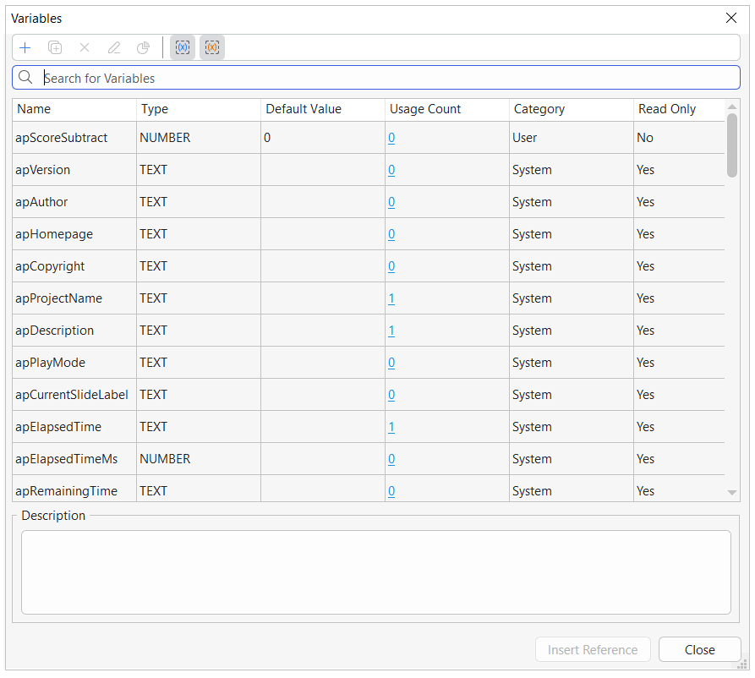Click the Insert Reference button
This screenshot has height=678, width=755.
[x=593, y=649]
